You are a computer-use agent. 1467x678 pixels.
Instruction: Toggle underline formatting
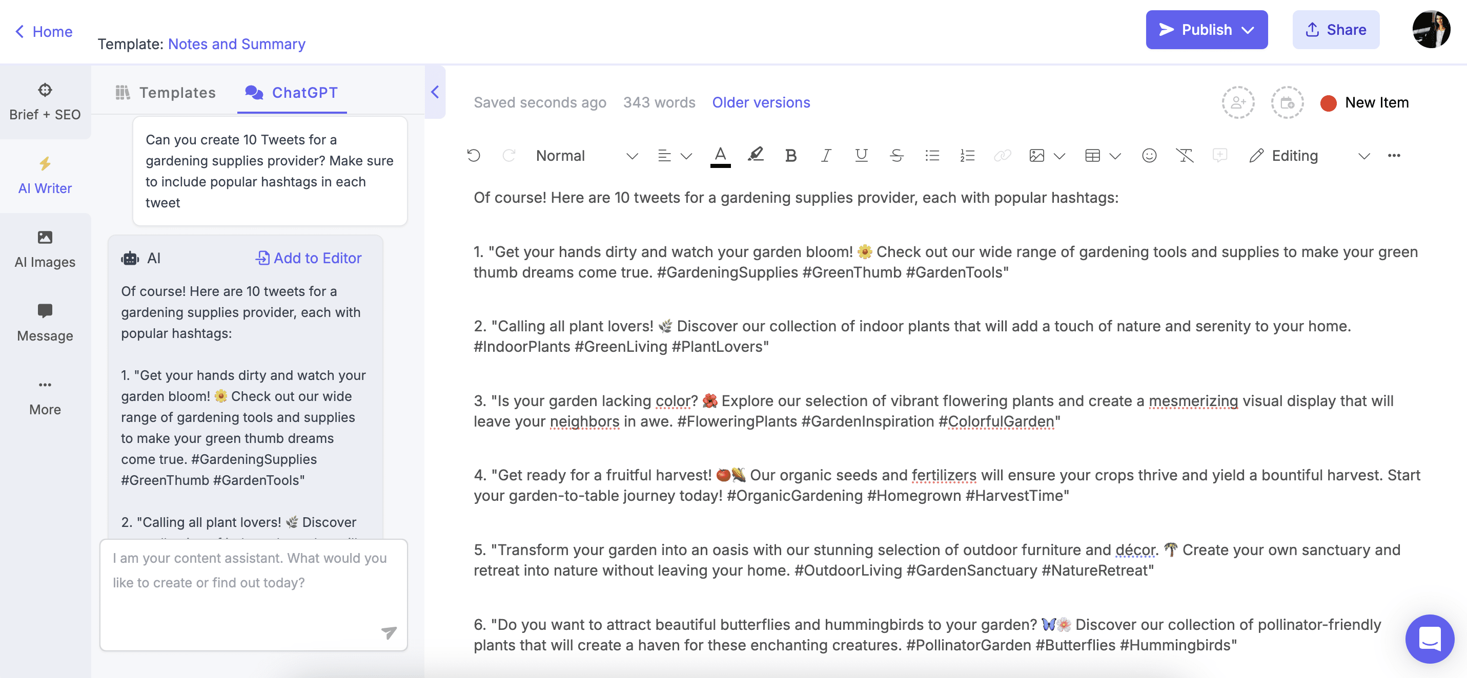pyautogui.click(x=861, y=155)
